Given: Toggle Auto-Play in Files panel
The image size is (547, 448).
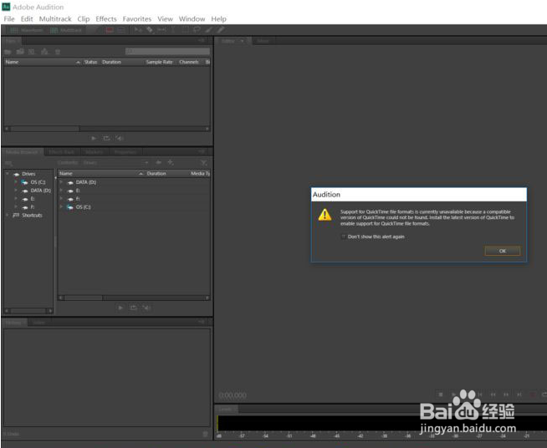Looking at the screenshot, I should pos(120,139).
